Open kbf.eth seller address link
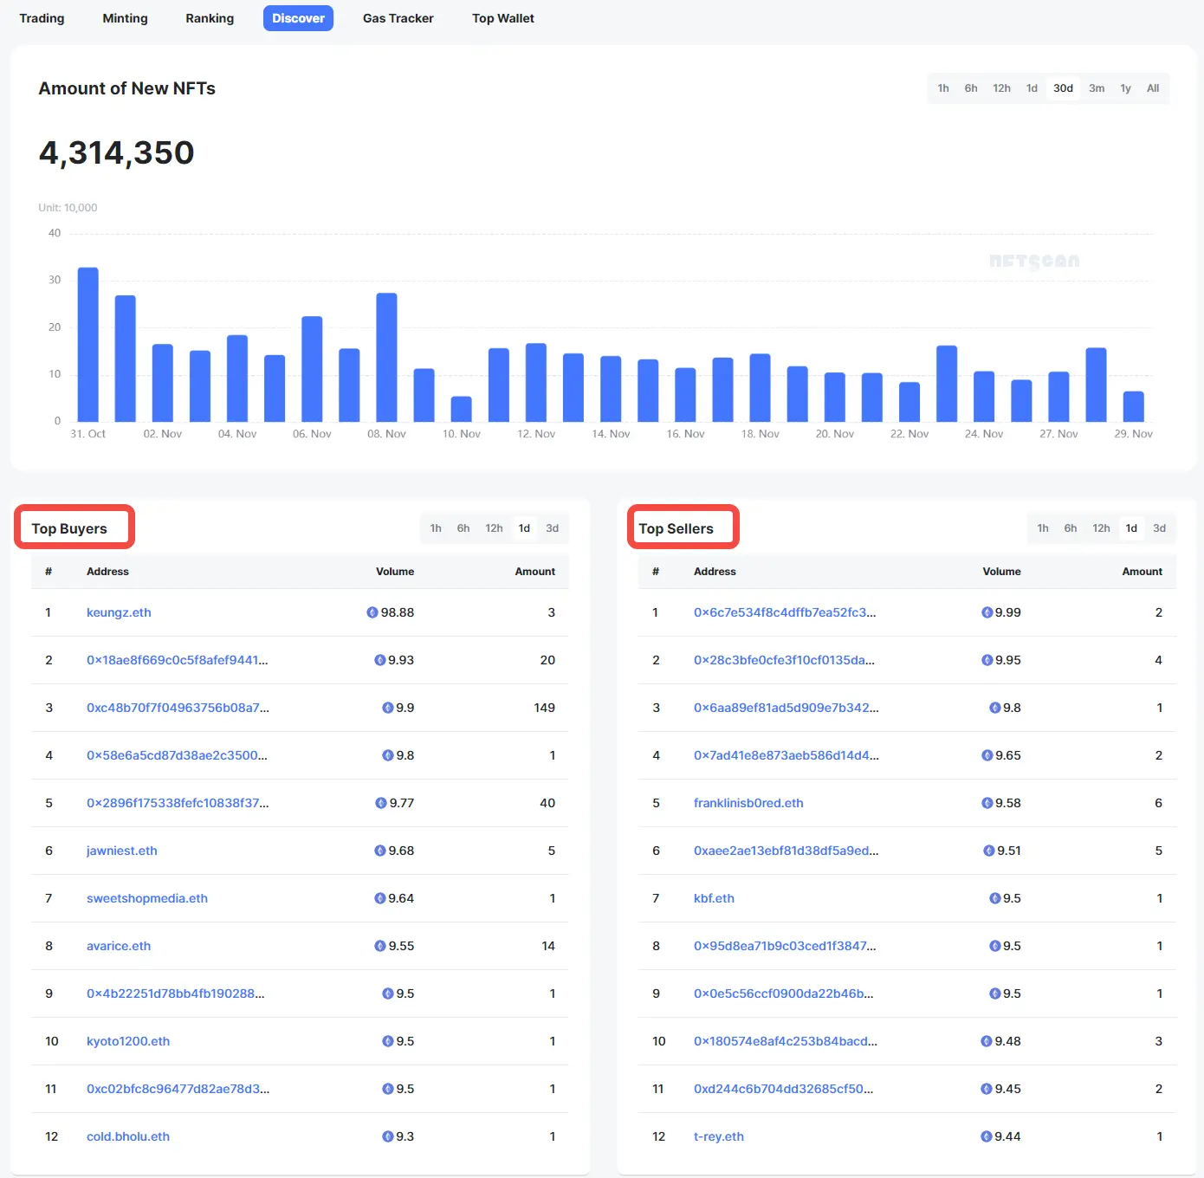 click(714, 898)
